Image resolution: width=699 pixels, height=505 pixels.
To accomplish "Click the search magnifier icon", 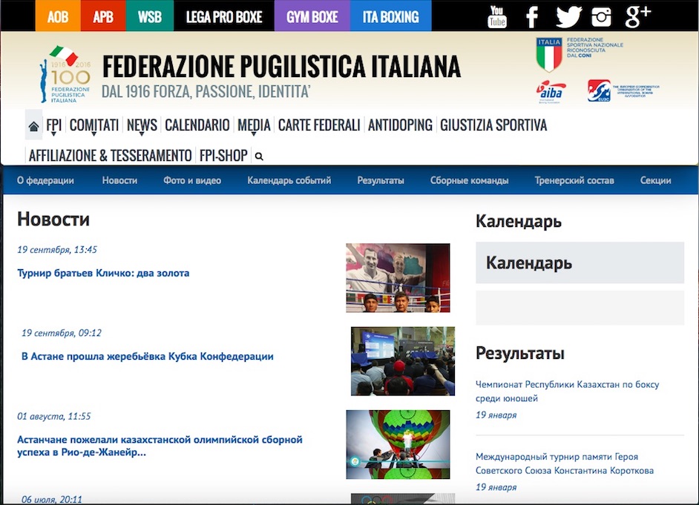I will tap(259, 156).
